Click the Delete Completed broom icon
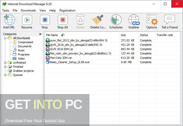 [x=98, y=20]
